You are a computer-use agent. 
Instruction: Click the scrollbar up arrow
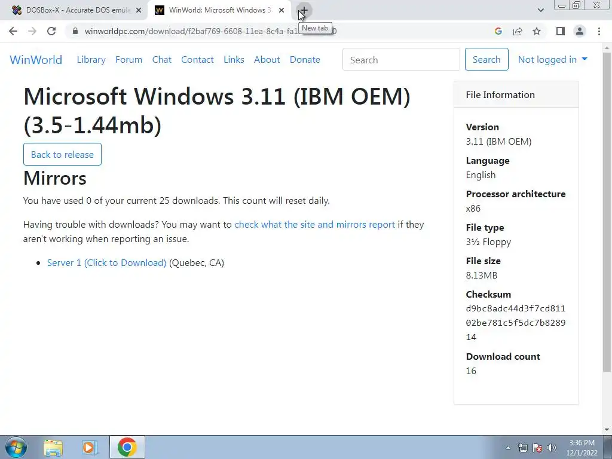click(607, 47)
